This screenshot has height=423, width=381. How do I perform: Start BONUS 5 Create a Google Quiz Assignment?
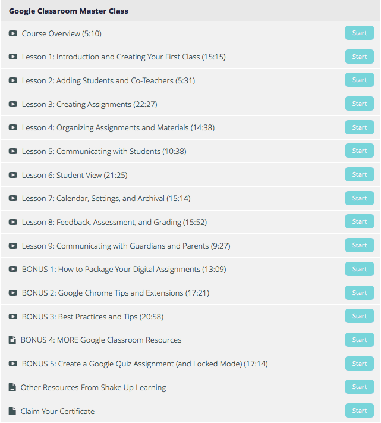point(360,364)
